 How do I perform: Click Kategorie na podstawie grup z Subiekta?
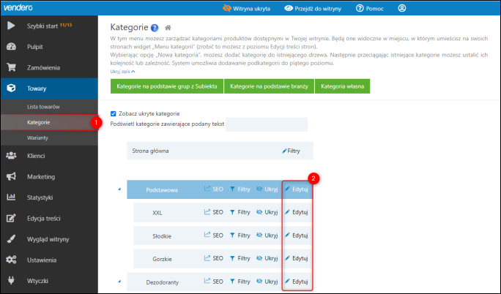pyautogui.click(x=167, y=86)
